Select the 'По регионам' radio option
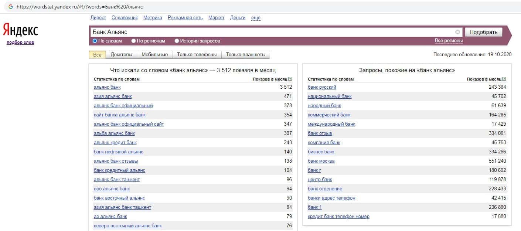Viewport: 521px width, 231px height. coord(134,41)
